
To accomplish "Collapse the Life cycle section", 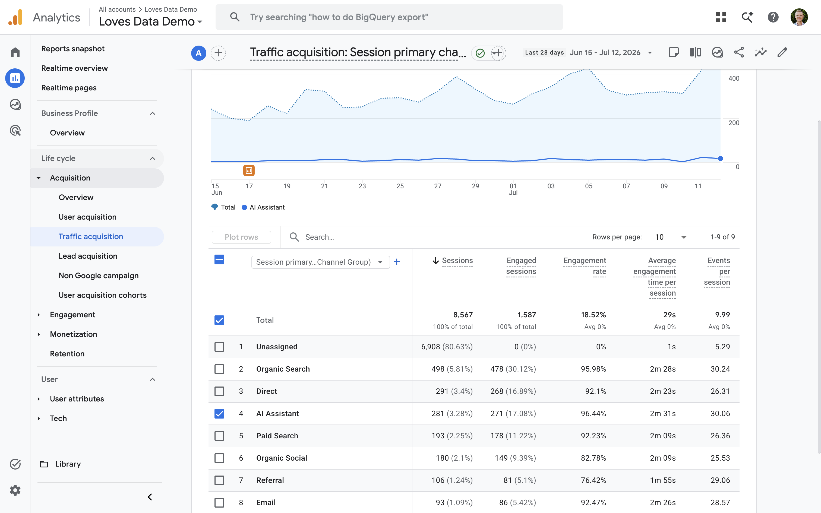I will point(153,159).
